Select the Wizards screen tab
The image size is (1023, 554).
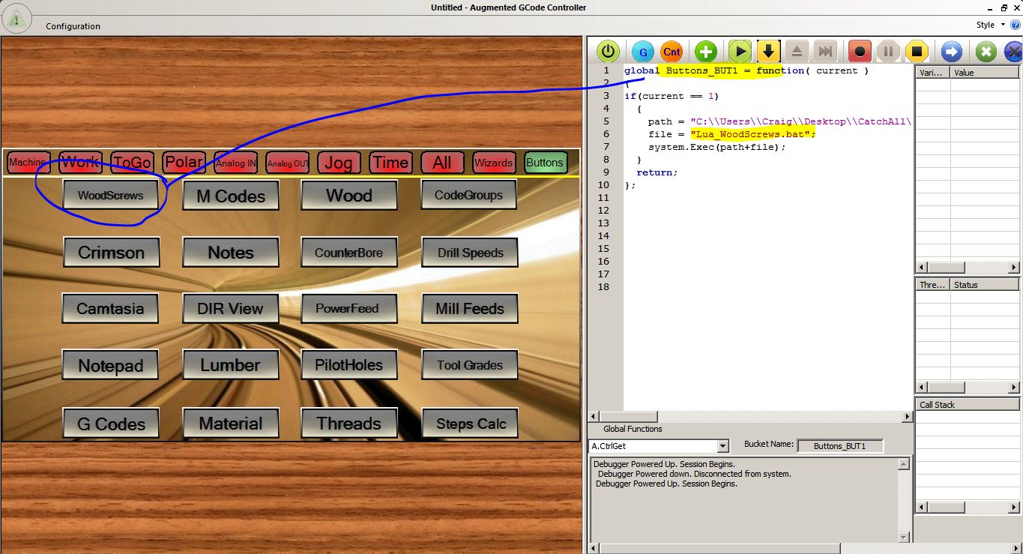pos(493,163)
